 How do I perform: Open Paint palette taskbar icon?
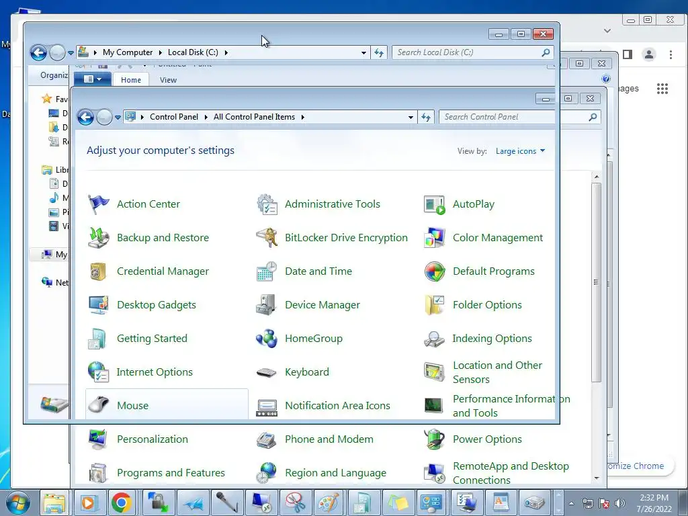[328, 503]
